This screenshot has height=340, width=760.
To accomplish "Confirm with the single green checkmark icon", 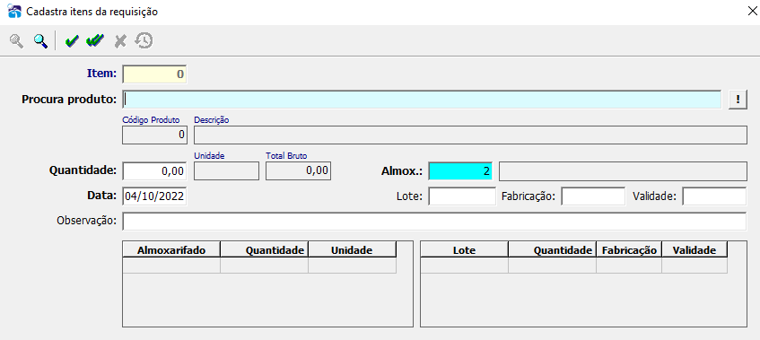I will tap(72, 41).
